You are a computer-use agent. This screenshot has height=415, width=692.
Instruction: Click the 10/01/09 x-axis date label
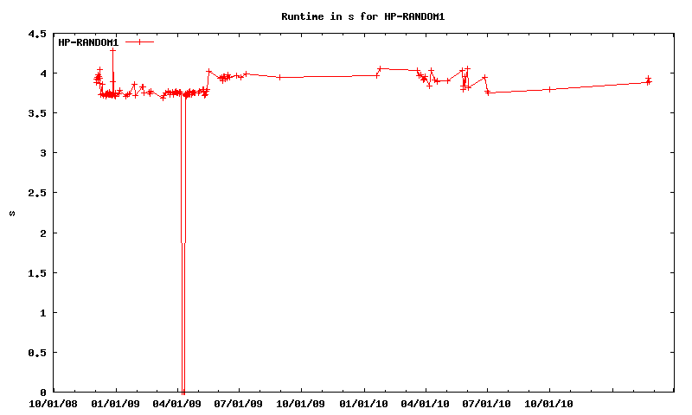(301, 402)
